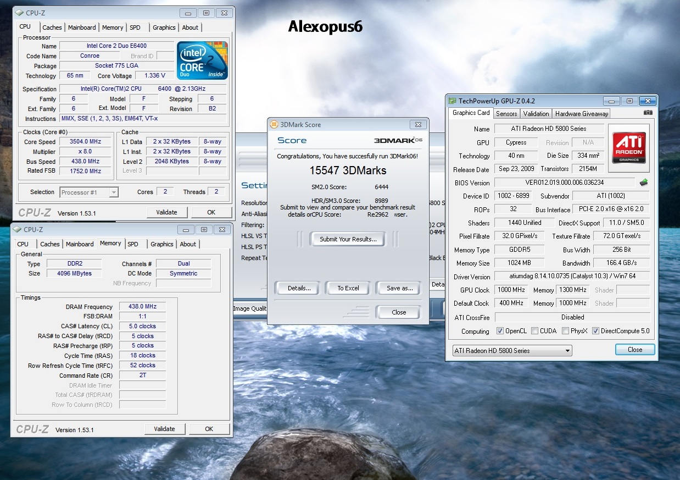Click the DRAM Frequency 438.0 MHz value

[x=143, y=307]
